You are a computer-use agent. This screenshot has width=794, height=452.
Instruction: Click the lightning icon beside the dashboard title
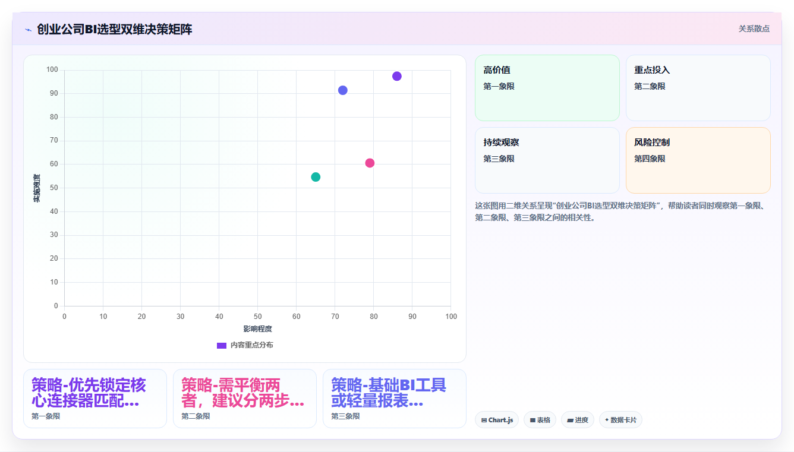(28, 30)
